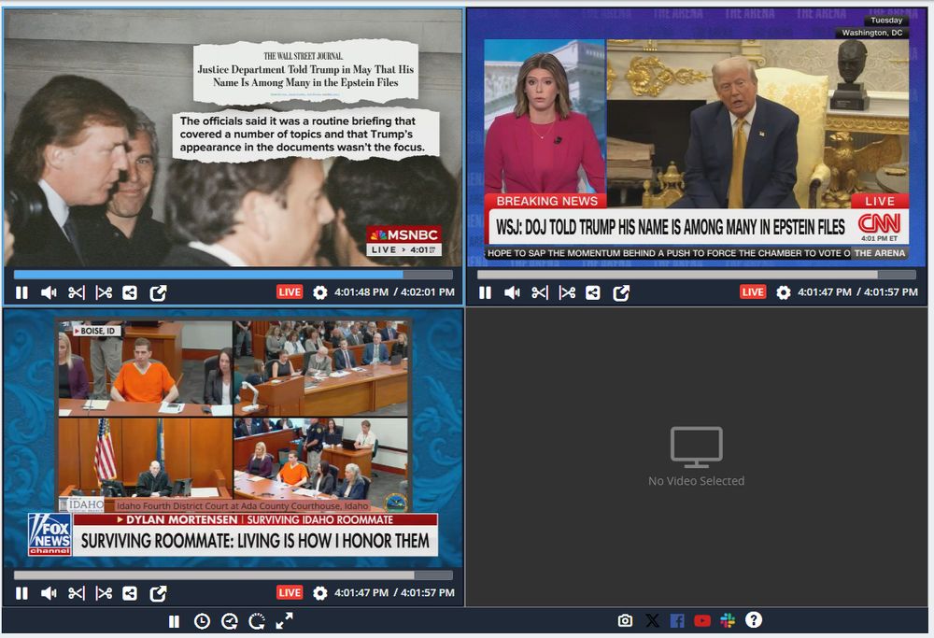
Task: Select the Fox News video tile
Action: 233,438
